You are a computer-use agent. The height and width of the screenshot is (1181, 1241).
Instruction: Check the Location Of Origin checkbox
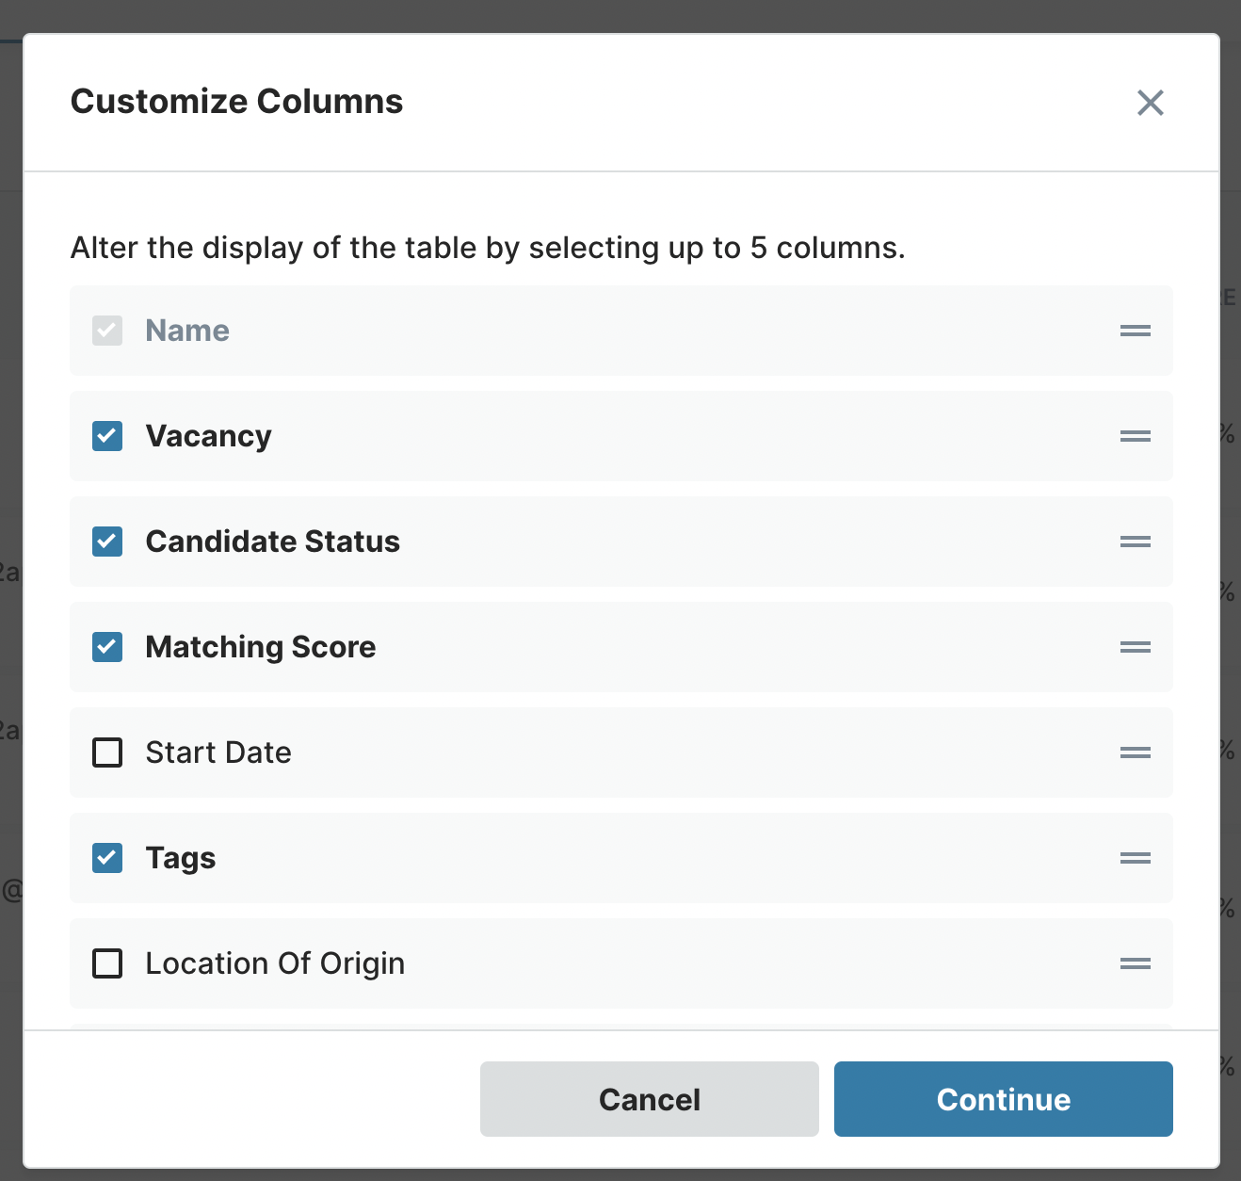click(107, 963)
